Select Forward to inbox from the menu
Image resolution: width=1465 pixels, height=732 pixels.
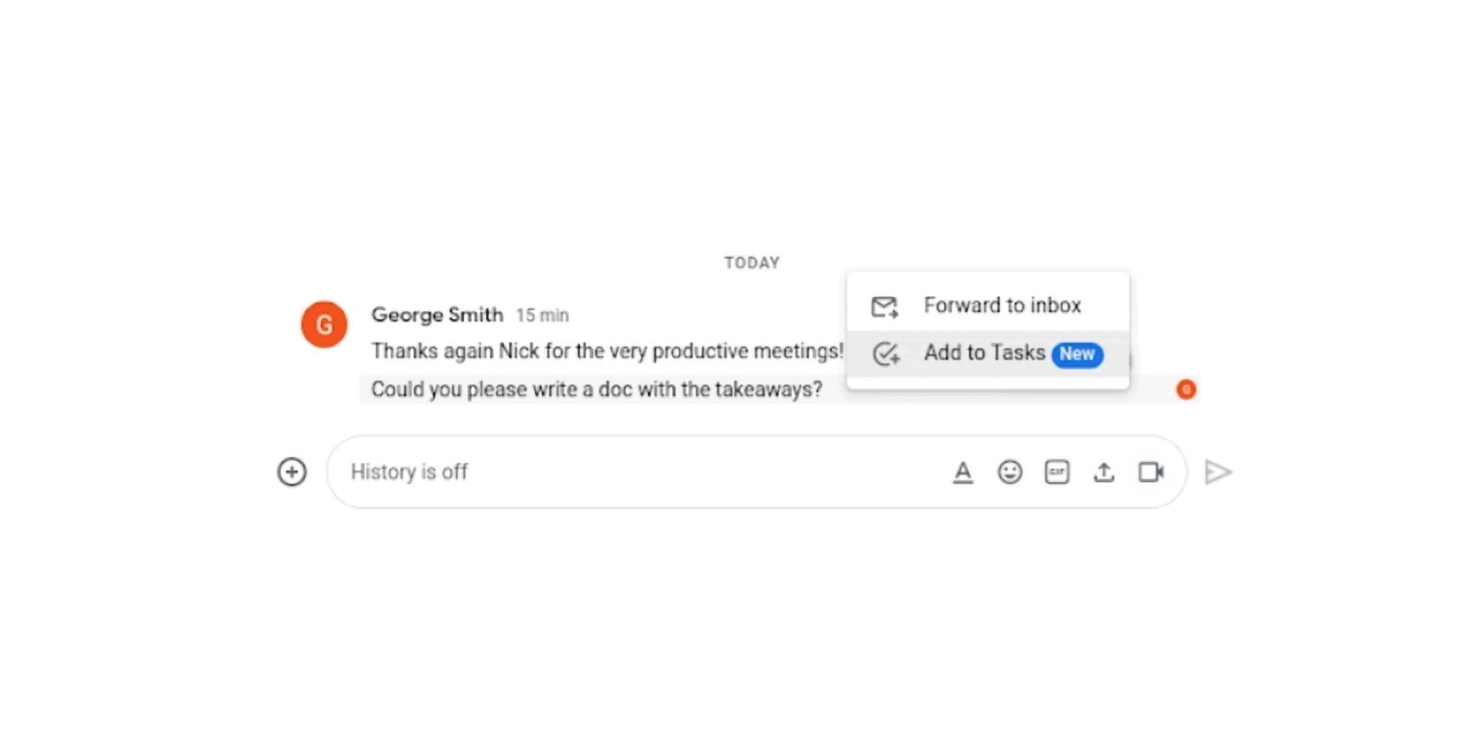coord(1002,305)
